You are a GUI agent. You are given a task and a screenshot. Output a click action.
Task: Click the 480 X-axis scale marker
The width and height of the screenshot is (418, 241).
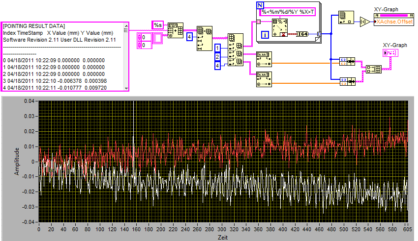coord(331,229)
